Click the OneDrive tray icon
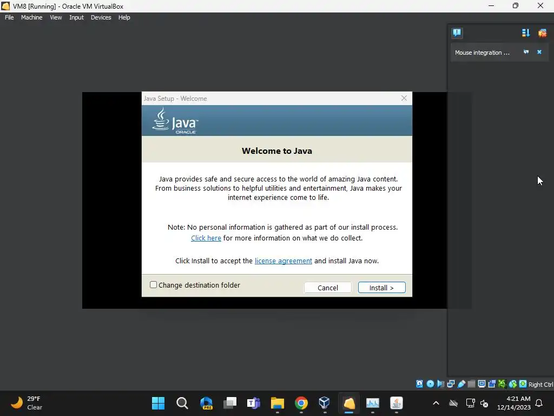 (453, 403)
